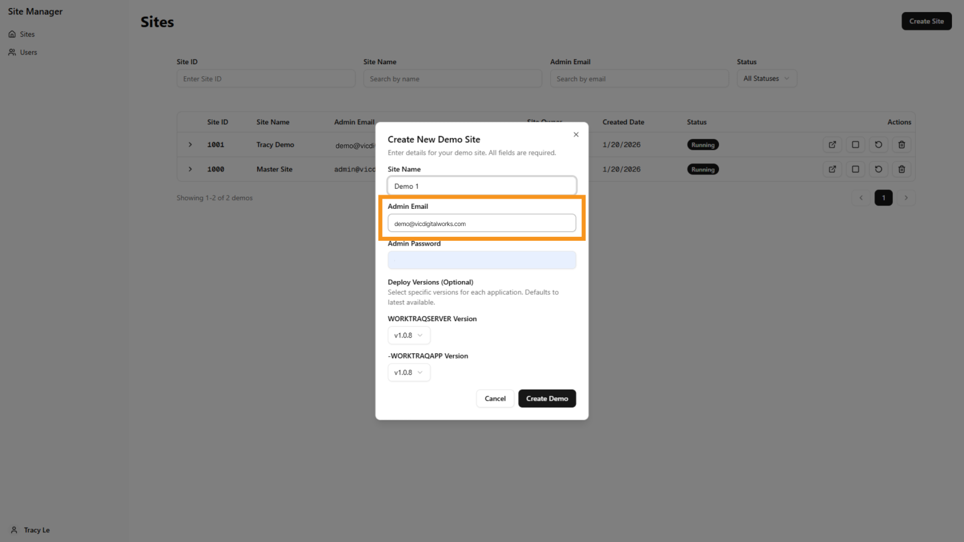Expand the row for site 1001
Image resolution: width=964 pixels, height=542 pixels.
[x=190, y=145]
